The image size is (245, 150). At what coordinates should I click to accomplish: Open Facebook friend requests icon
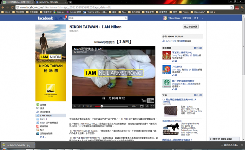pyautogui.click(x=56, y=18)
